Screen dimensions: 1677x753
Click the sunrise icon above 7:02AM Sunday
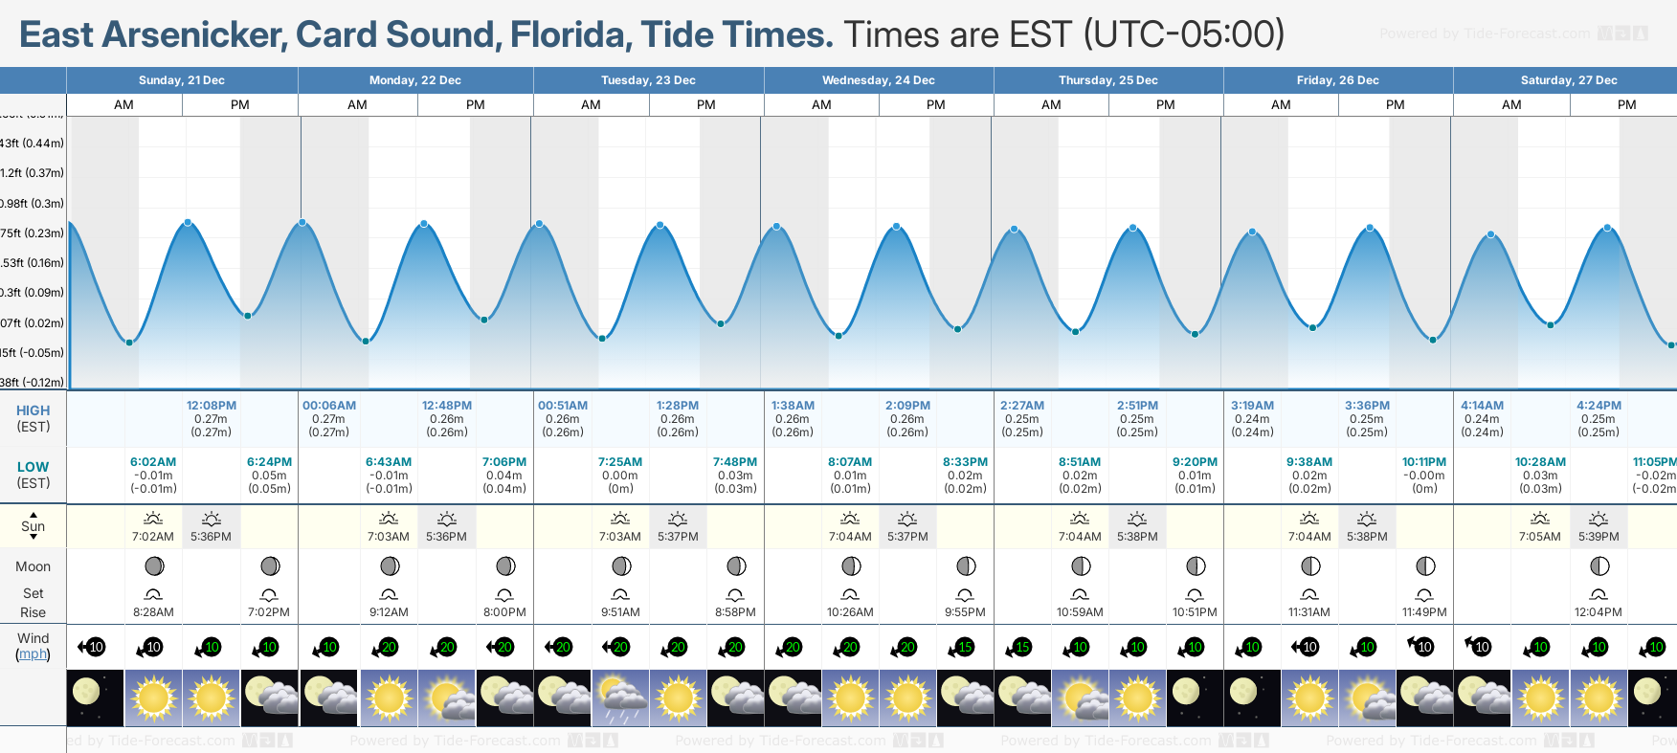(x=153, y=519)
